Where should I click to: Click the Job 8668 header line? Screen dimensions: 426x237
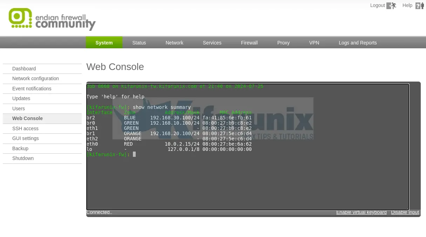click(175, 86)
